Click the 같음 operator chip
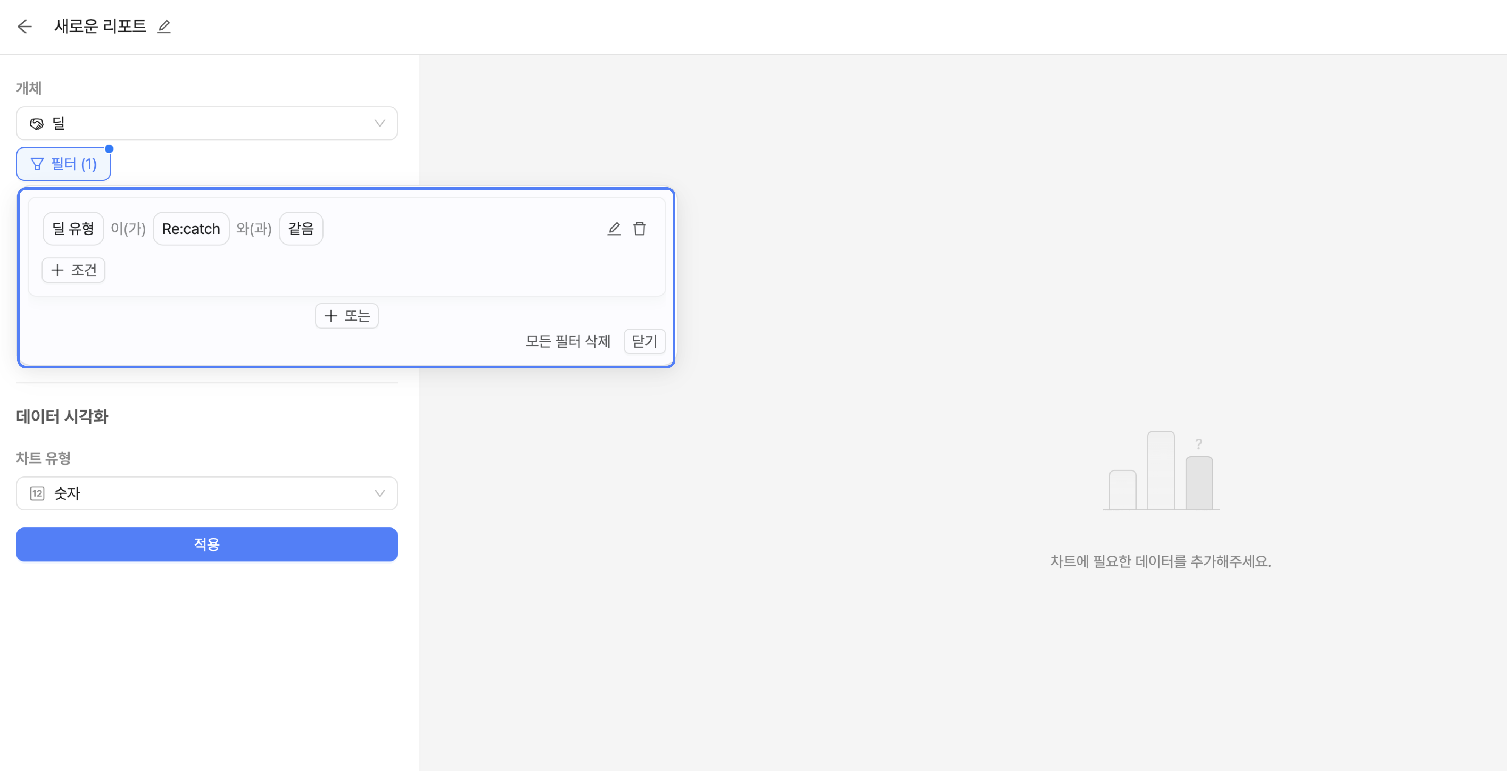Viewport: 1507px width, 771px height. (301, 229)
